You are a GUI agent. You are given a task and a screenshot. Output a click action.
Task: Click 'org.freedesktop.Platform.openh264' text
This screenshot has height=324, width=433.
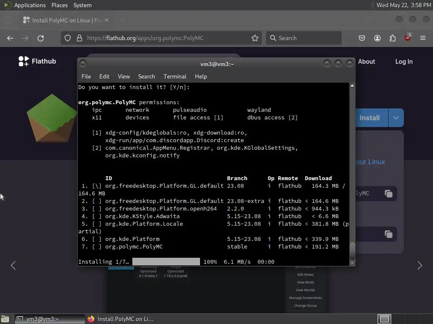click(161, 208)
